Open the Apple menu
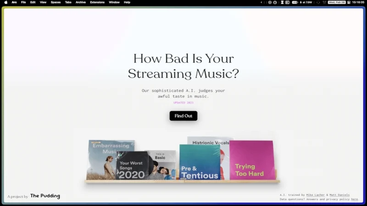 (6, 2)
